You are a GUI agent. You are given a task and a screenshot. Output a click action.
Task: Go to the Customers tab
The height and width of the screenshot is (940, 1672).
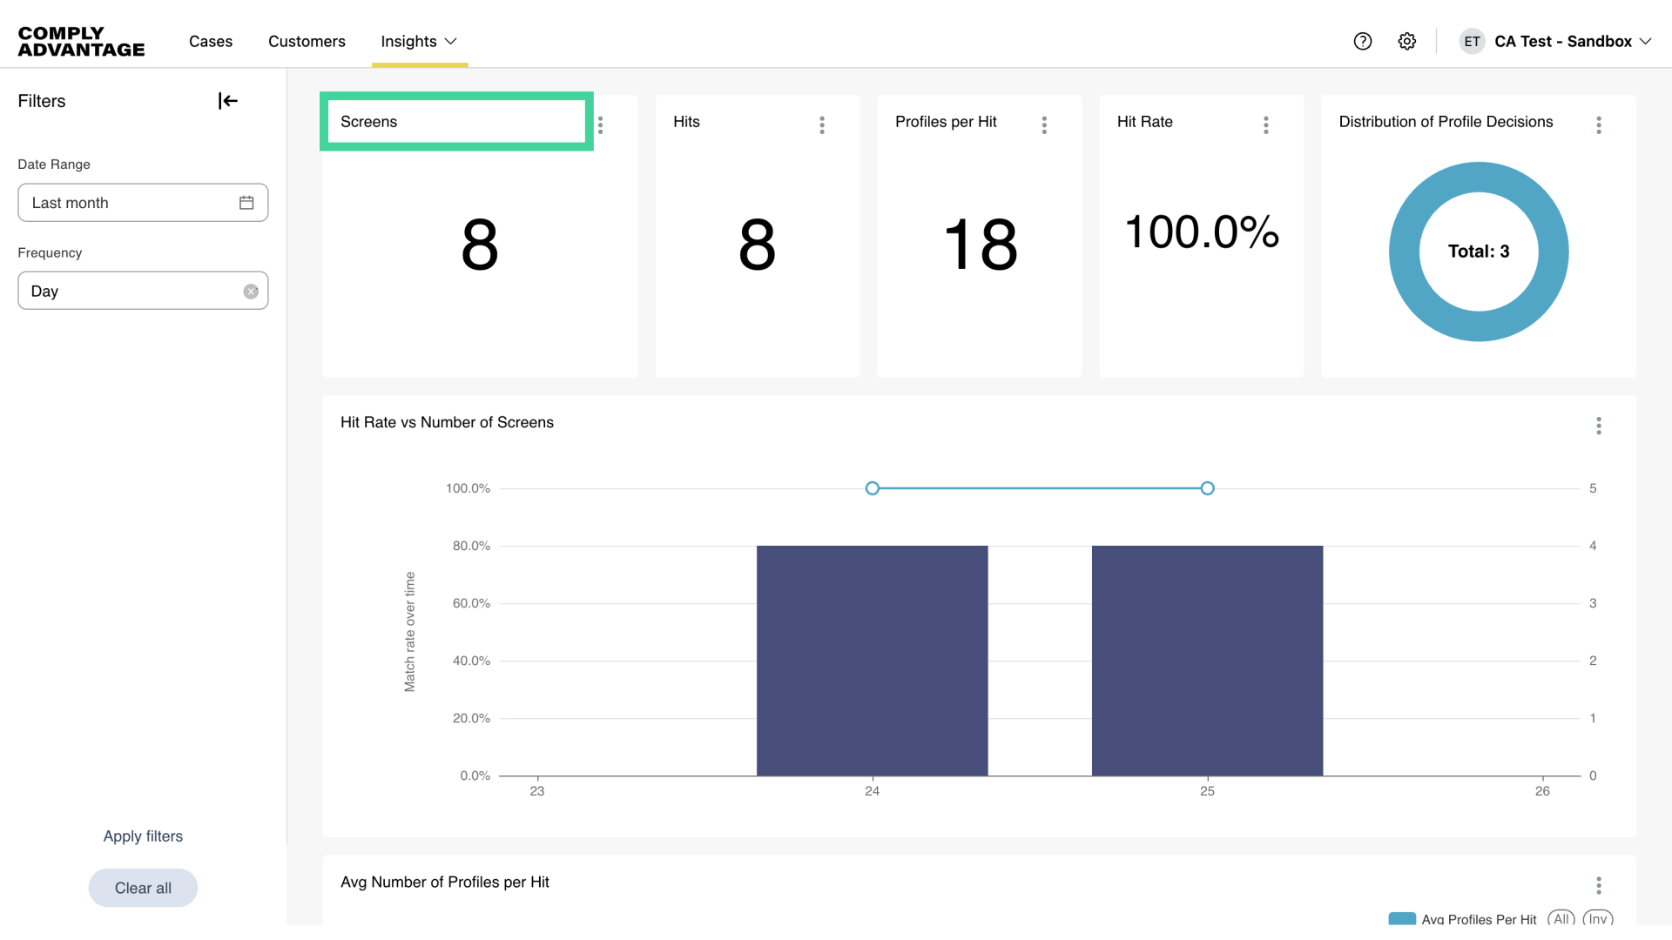click(x=307, y=41)
